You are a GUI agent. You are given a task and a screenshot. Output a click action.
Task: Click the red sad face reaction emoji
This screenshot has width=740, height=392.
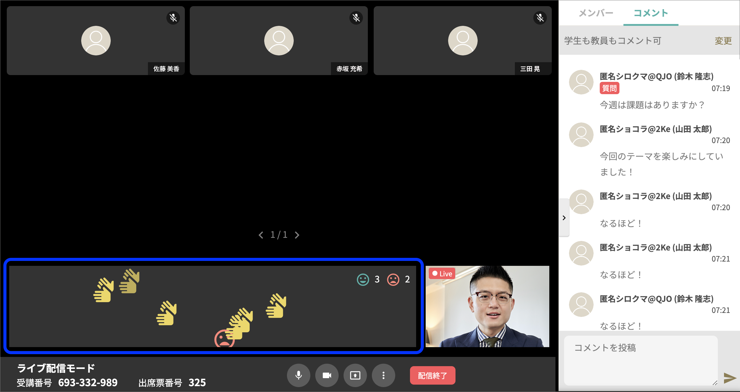(x=224, y=338)
